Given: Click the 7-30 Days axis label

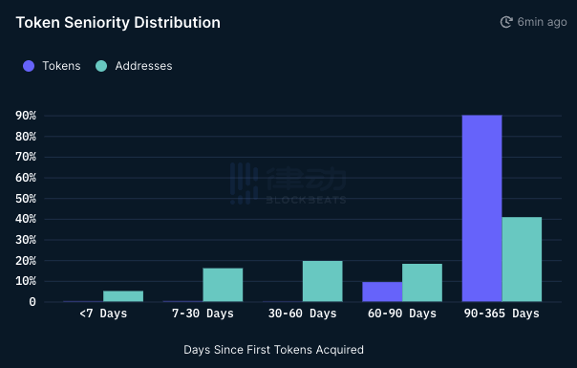Looking at the screenshot, I should click(203, 314).
